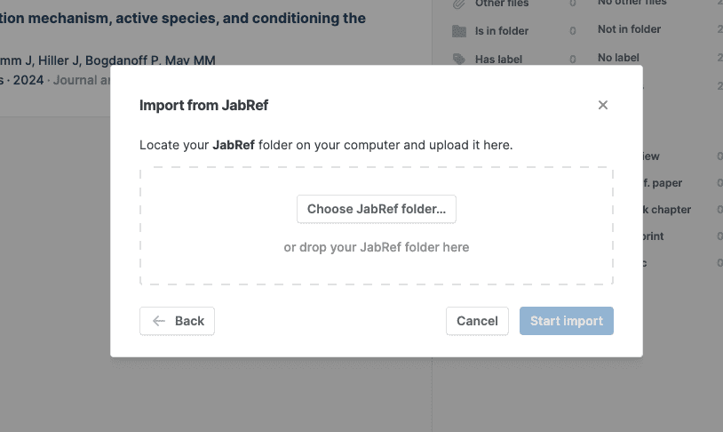This screenshot has width=723, height=432.
Task: Choose the Not in folder filter
Action: 629,29
